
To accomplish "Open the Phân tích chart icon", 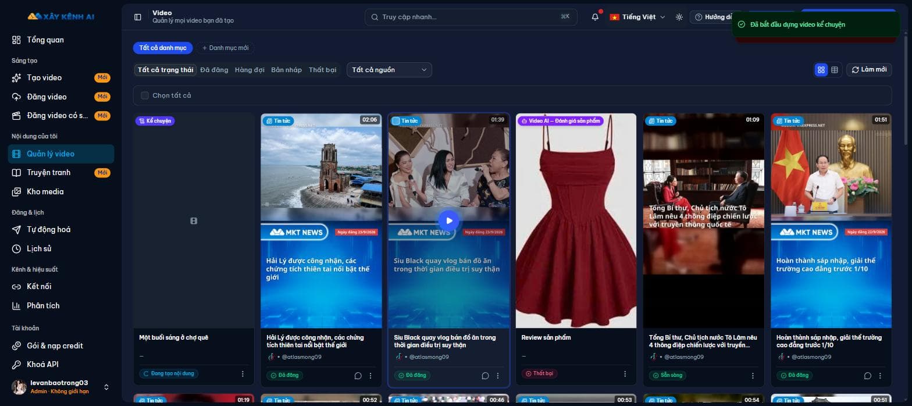I will [x=16, y=305].
